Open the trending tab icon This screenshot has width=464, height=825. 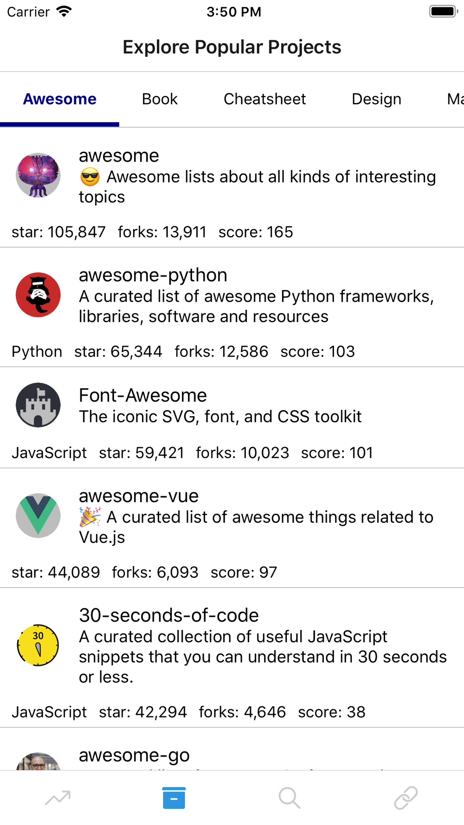pyautogui.click(x=58, y=798)
